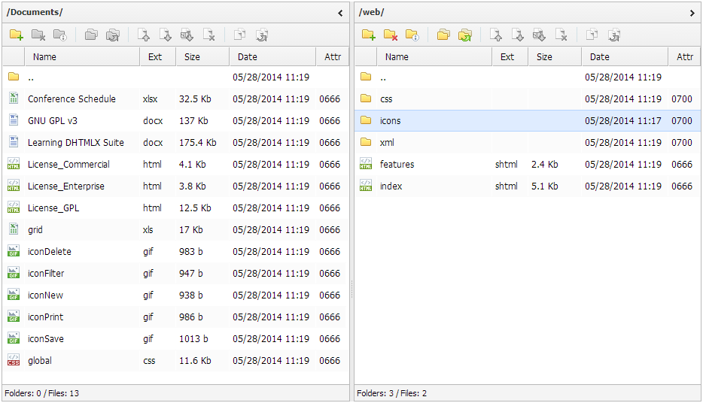Sort web list by Name column
Viewport: 703px width, 403px height.
(434, 57)
